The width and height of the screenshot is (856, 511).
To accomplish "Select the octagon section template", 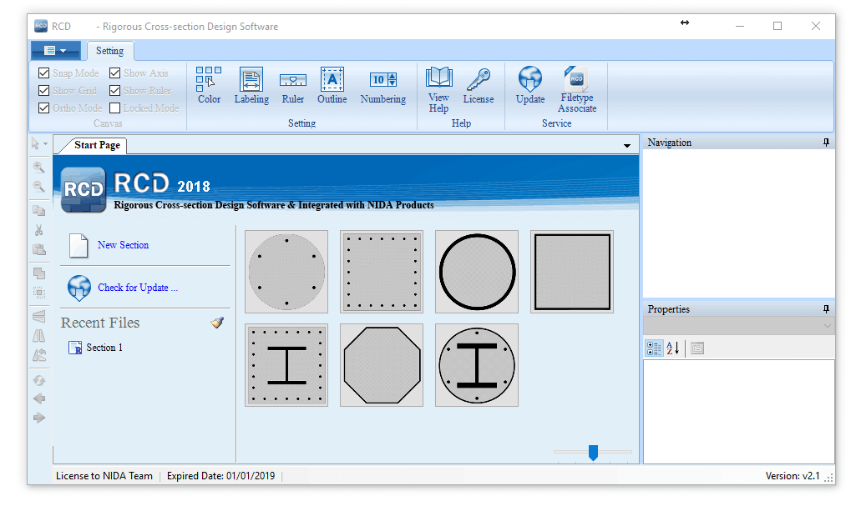I will [x=382, y=365].
